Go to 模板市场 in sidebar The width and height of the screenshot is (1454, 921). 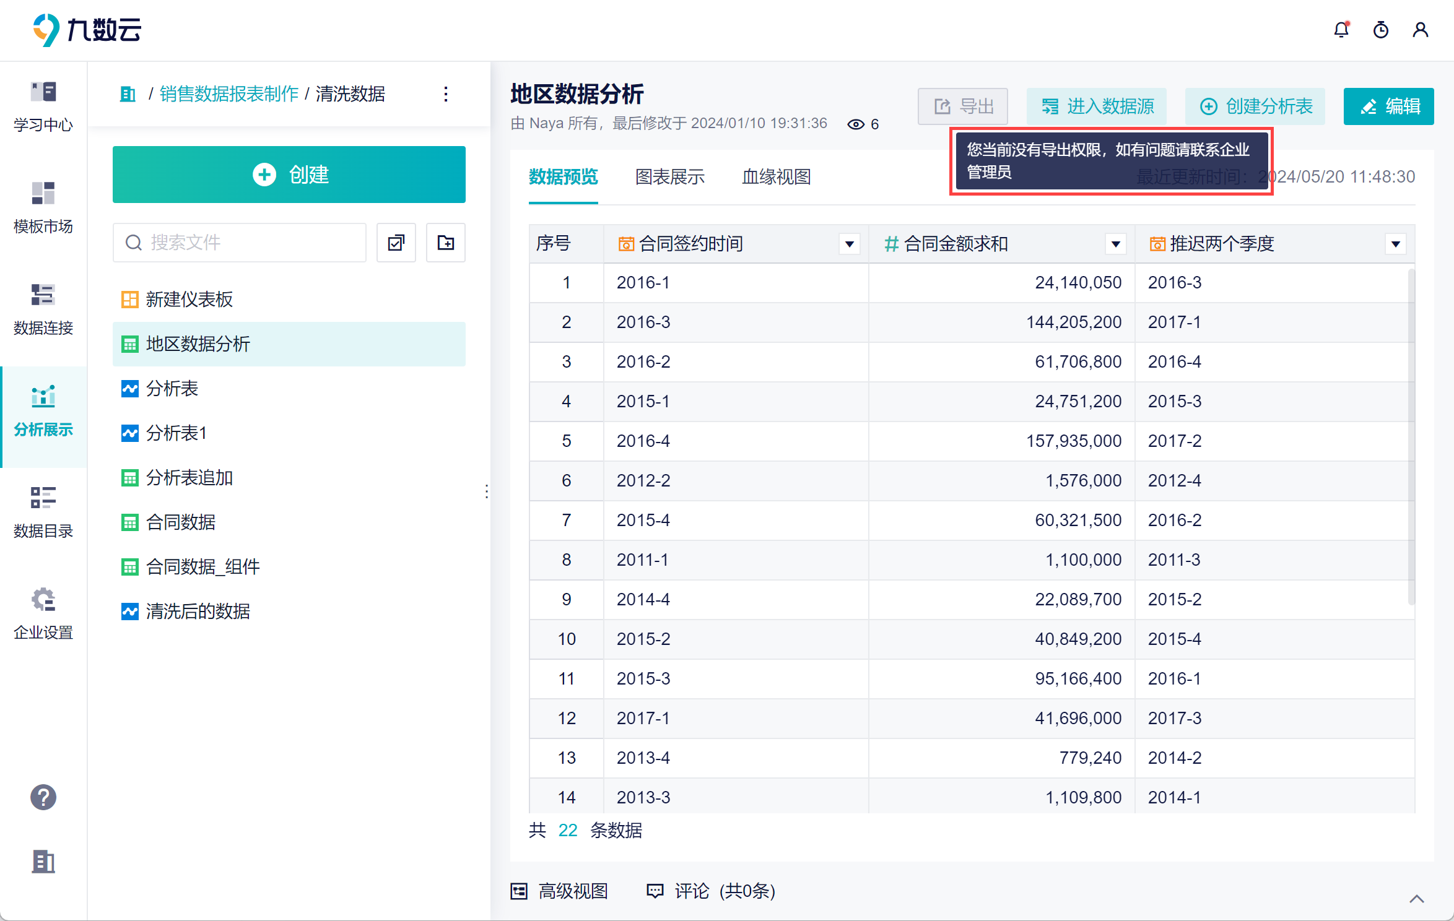point(43,208)
